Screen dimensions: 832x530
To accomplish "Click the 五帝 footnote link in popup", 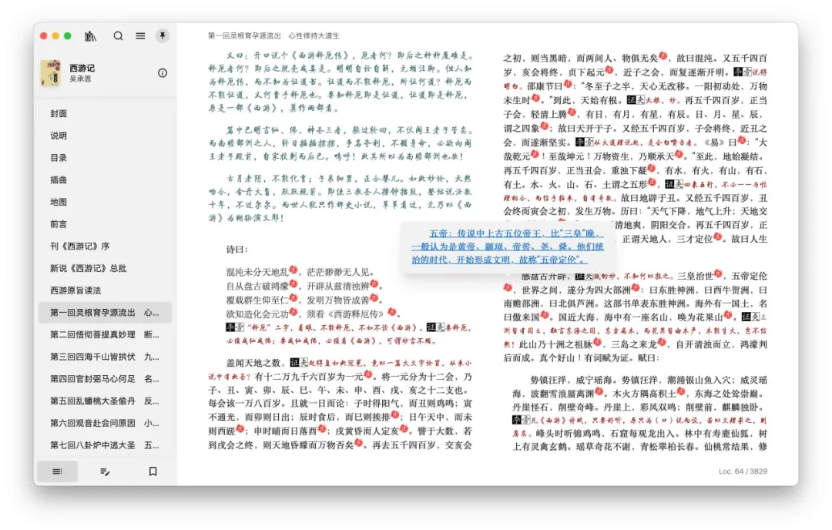I will click(x=507, y=247).
